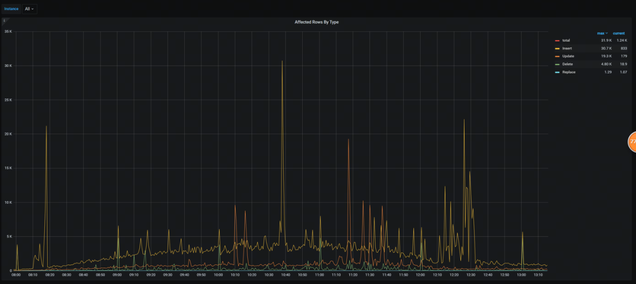
Task: Click the 12:00 label on the time axis
Action: pyautogui.click(x=420, y=275)
